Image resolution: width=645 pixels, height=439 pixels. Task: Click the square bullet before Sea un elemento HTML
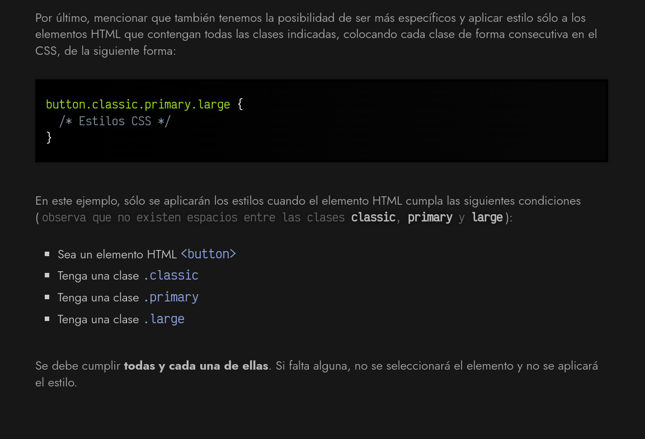(47, 254)
